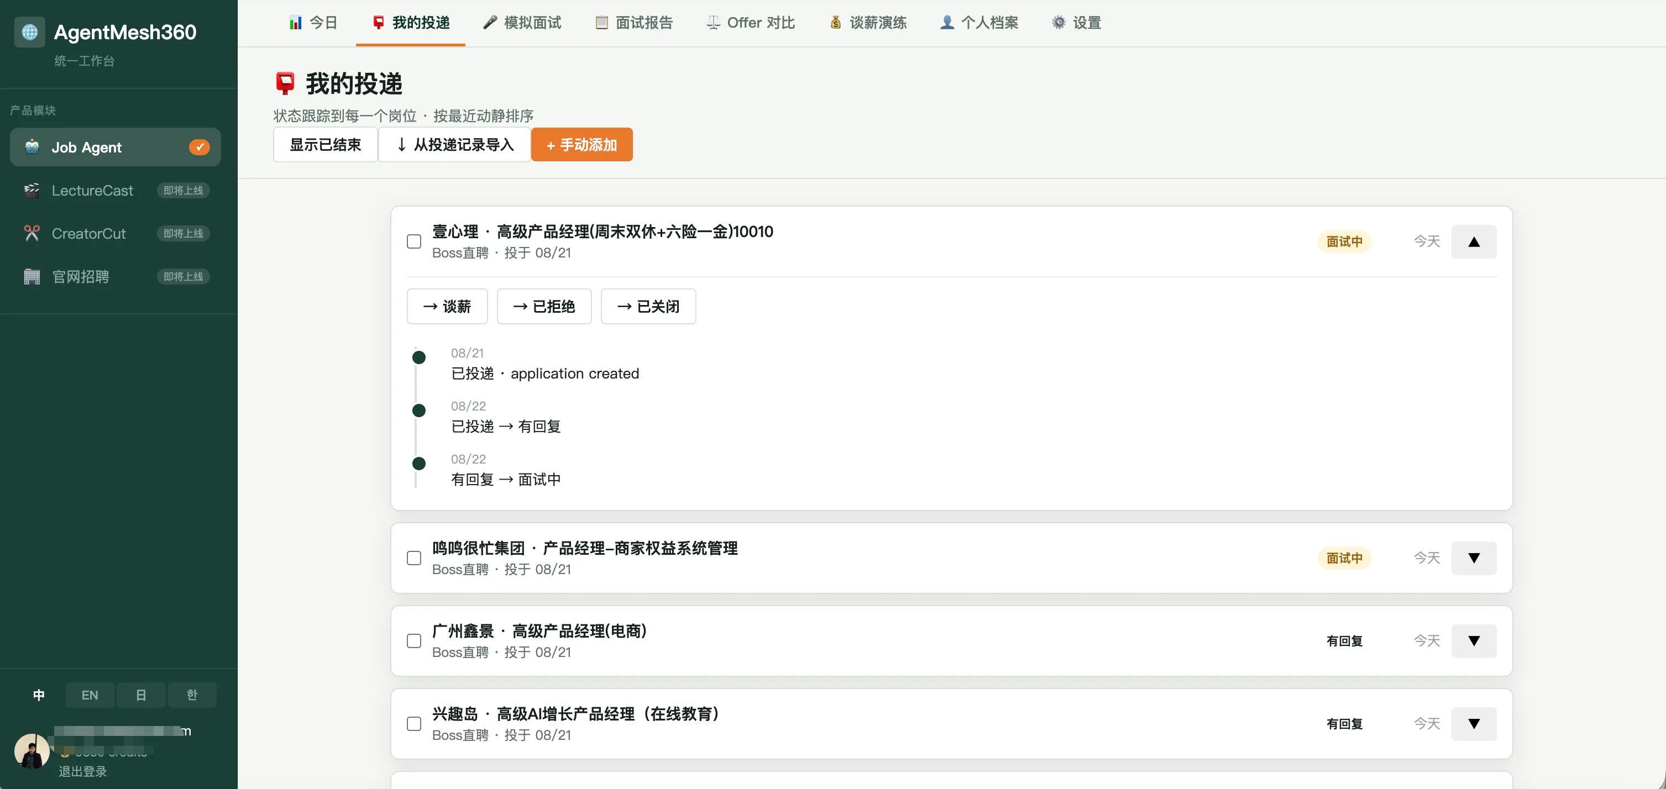
Task: Click the 有回复 status label for 广州鑫景
Action: point(1344,641)
